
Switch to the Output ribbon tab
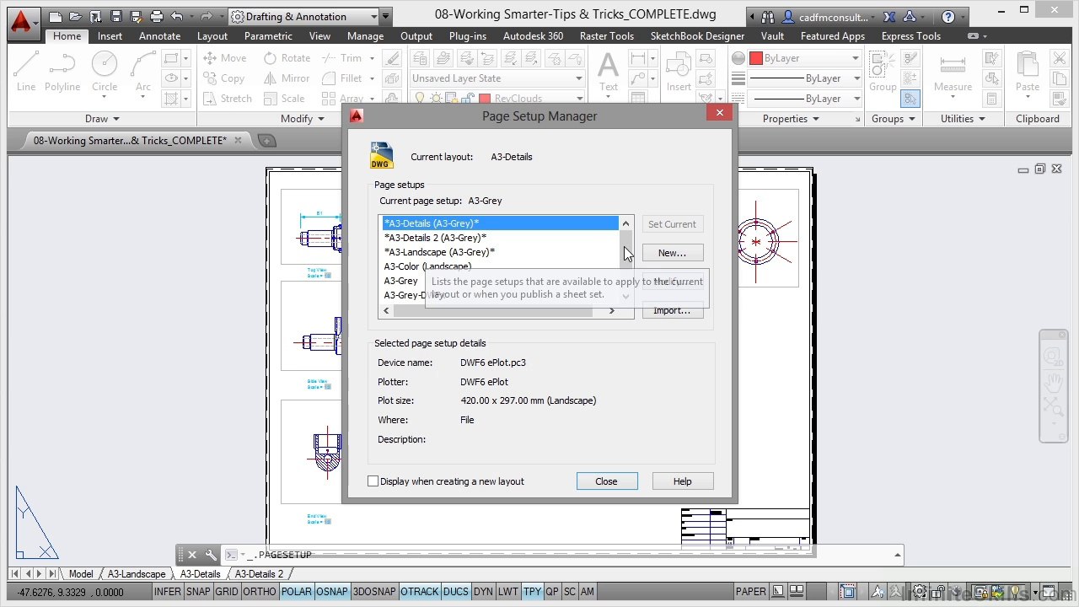click(x=416, y=36)
